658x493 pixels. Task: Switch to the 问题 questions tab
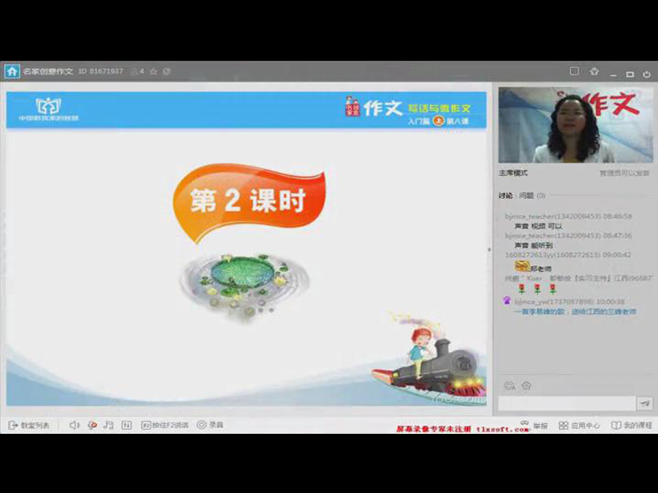(x=526, y=196)
